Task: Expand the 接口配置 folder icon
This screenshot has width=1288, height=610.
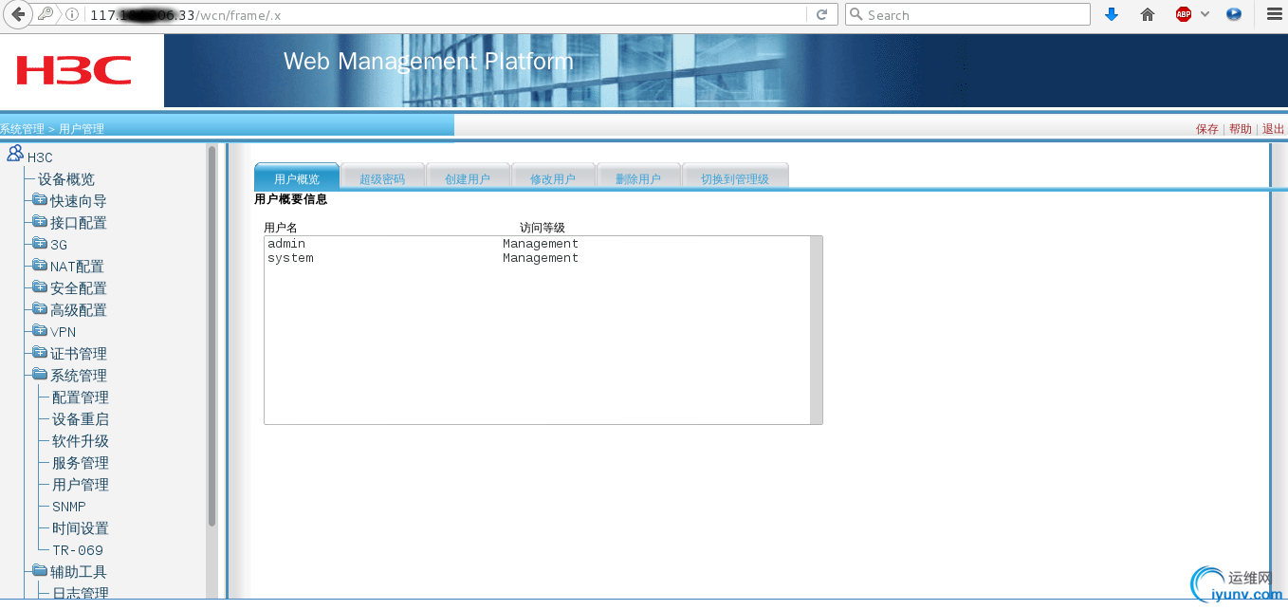Action: 40,222
